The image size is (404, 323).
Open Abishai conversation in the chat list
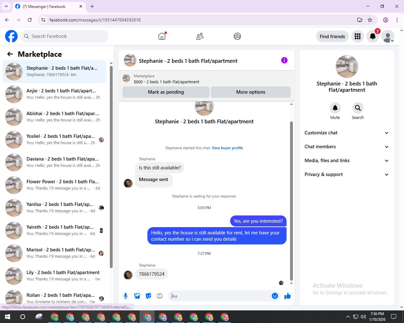54,117
